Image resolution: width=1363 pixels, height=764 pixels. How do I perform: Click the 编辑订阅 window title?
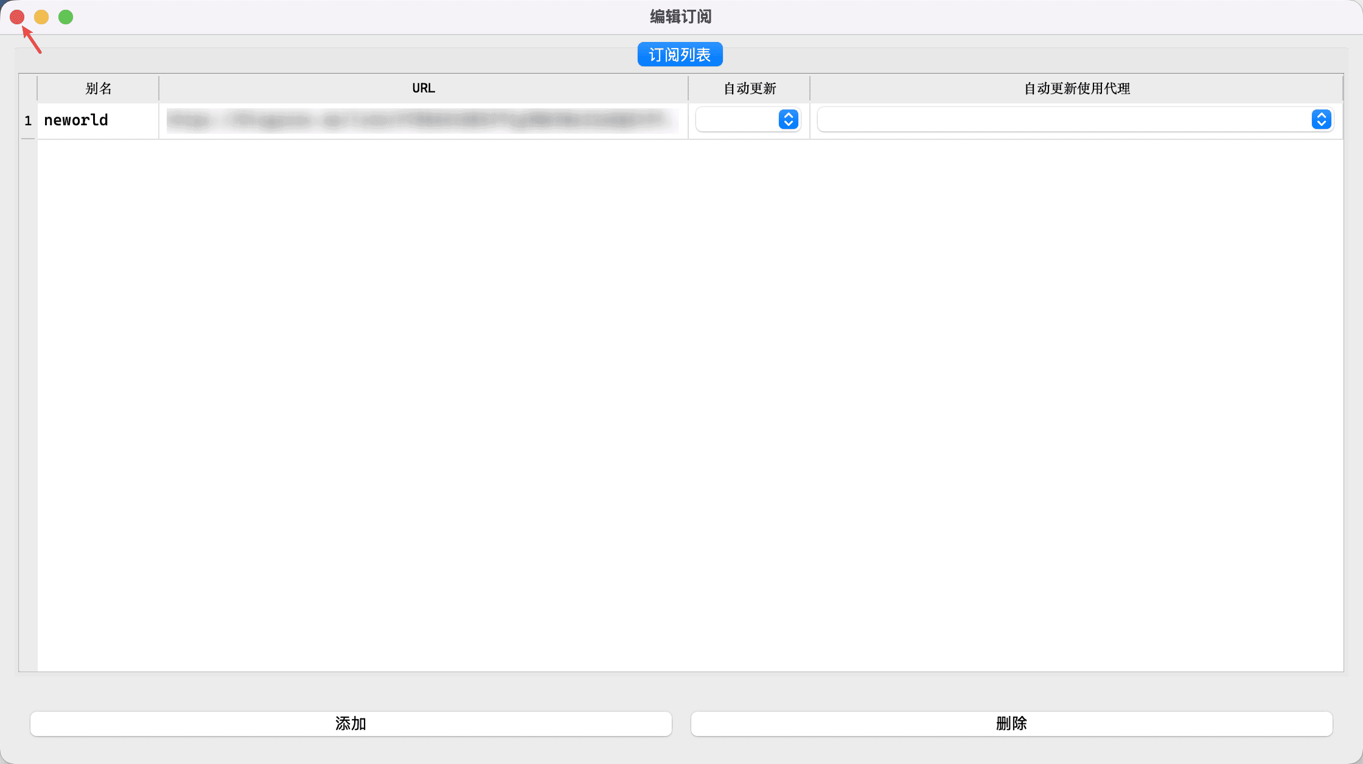tap(680, 17)
